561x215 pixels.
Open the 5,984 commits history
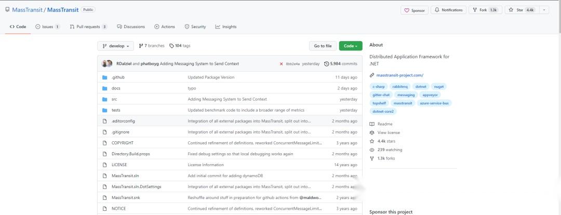click(341, 64)
